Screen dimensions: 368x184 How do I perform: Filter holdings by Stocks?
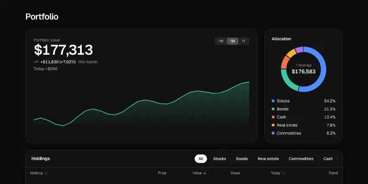point(219,159)
